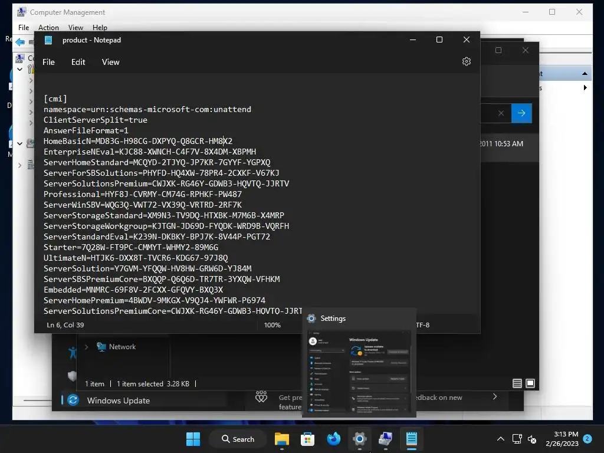Open Computer Management File menu
604x453 pixels.
click(24, 27)
